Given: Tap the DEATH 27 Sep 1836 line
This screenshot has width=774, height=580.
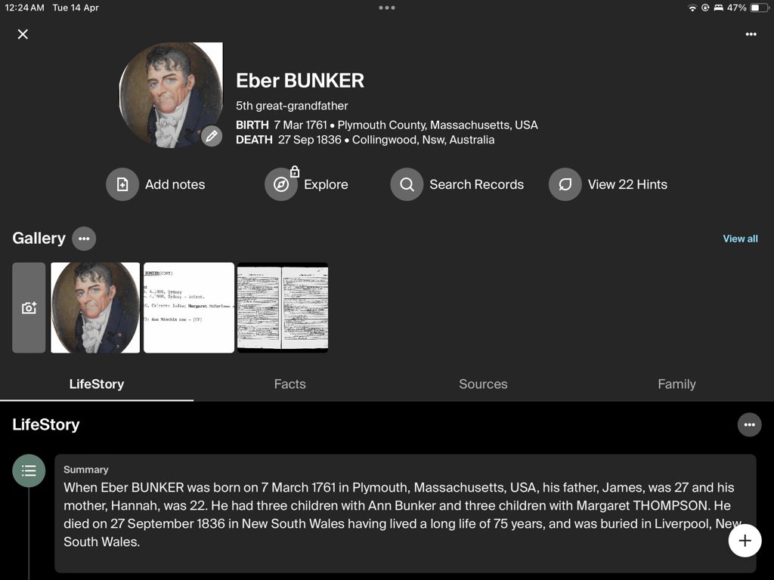Looking at the screenshot, I should (x=365, y=140).
